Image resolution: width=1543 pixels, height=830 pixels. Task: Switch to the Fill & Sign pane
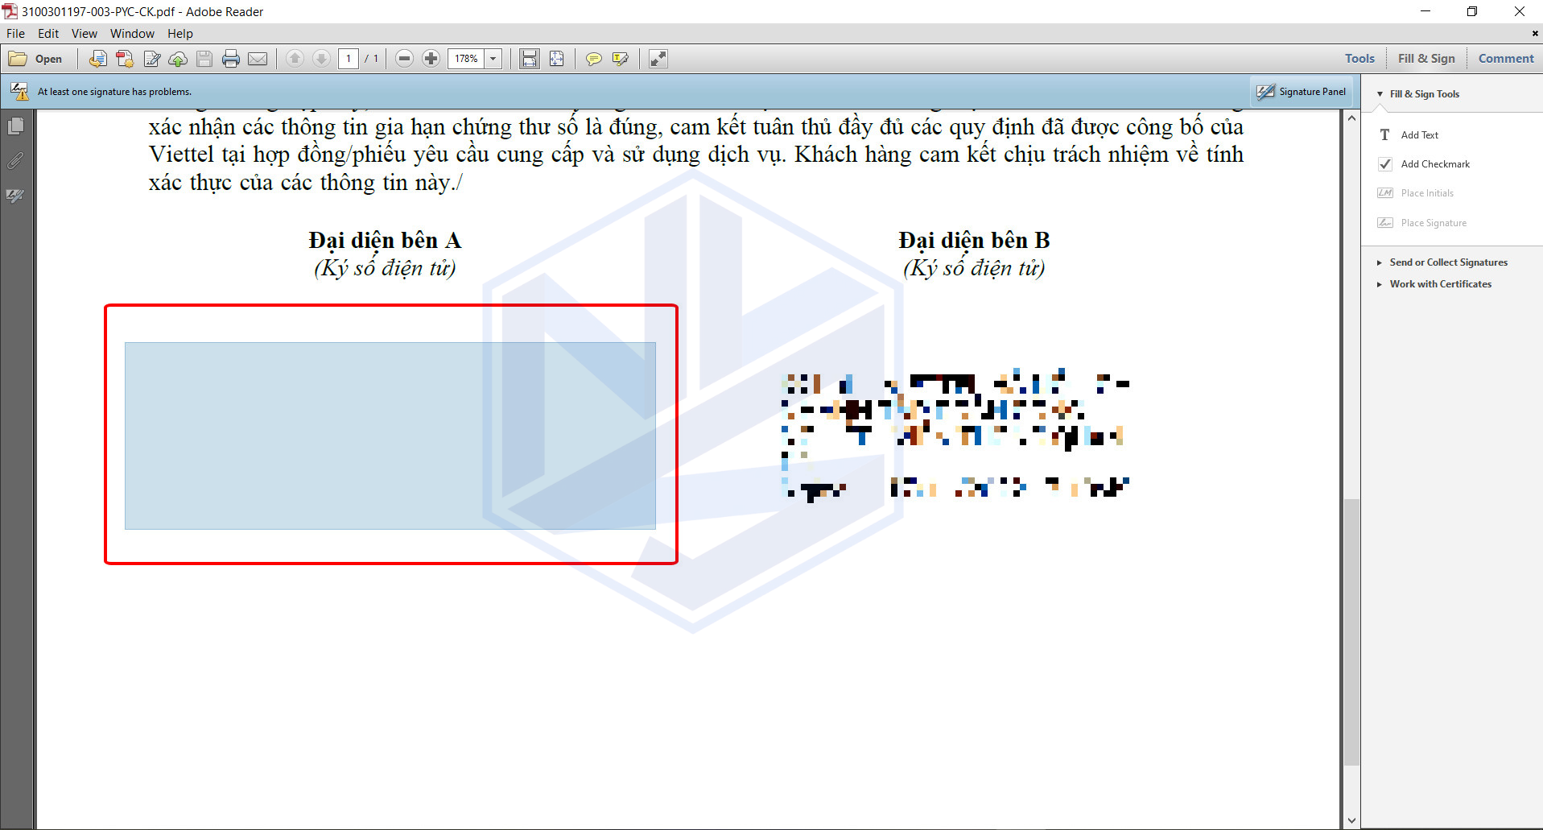[x=1426, y=59]
